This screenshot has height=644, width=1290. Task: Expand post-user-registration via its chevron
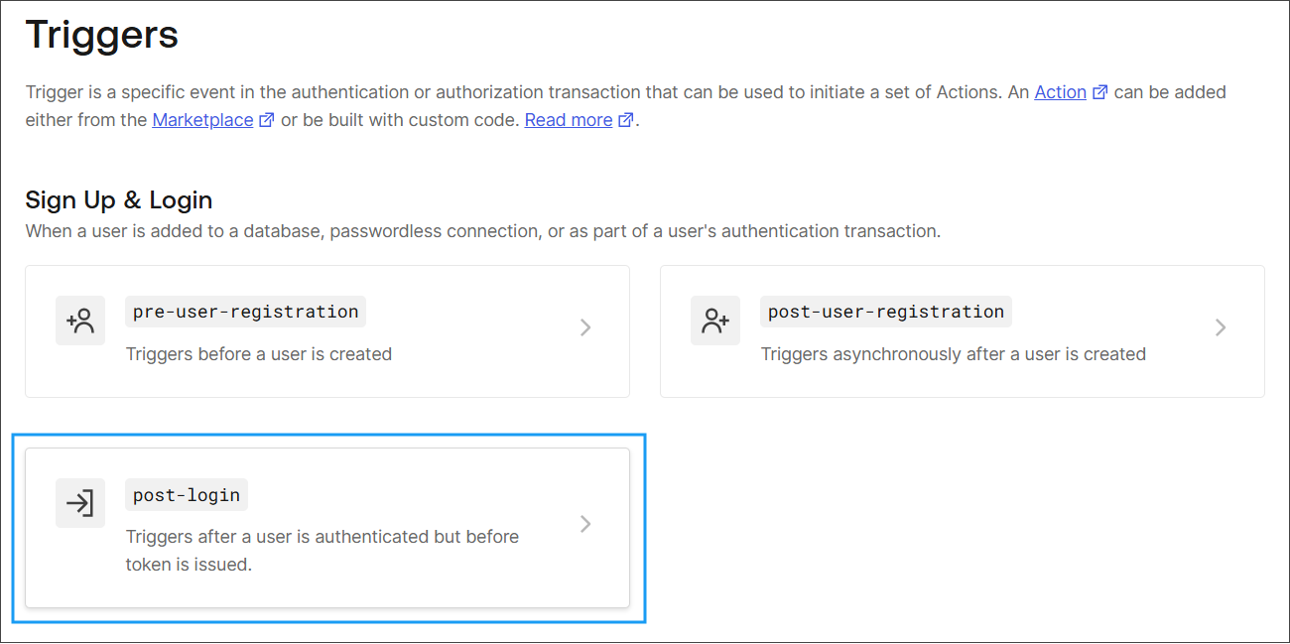[x=1221, y=327]
